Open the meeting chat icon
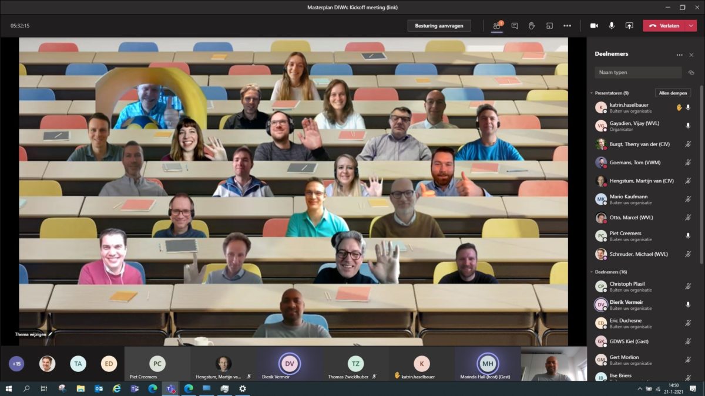This screenshot has height=396, width=705. tap(515, 26)
